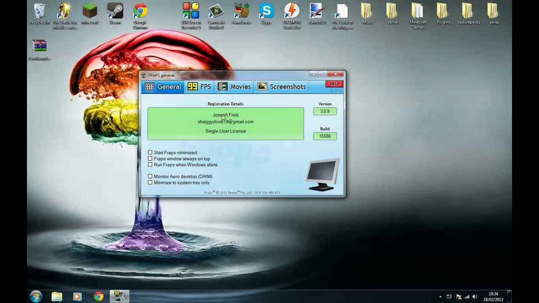Open the Windows Start menu
The height and width of the screenshot is (303, 539).
coord(36,296)
